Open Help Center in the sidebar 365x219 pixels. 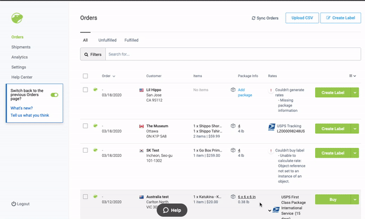coord(22,77)
